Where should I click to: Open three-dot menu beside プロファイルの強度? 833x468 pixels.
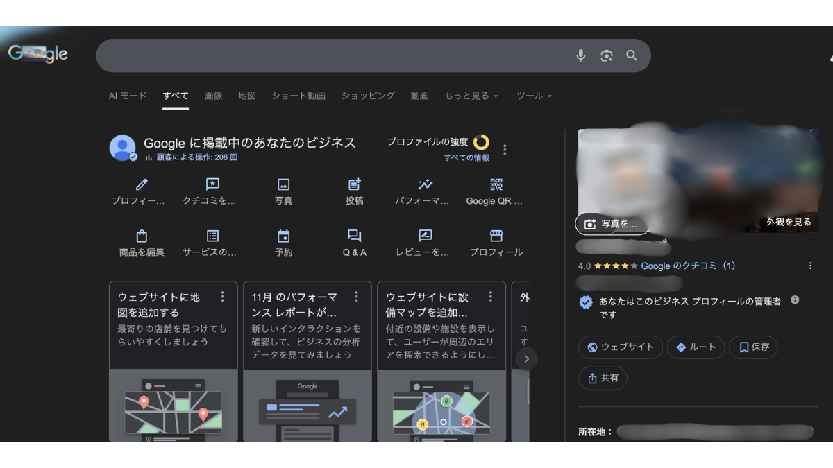[505, 150]
